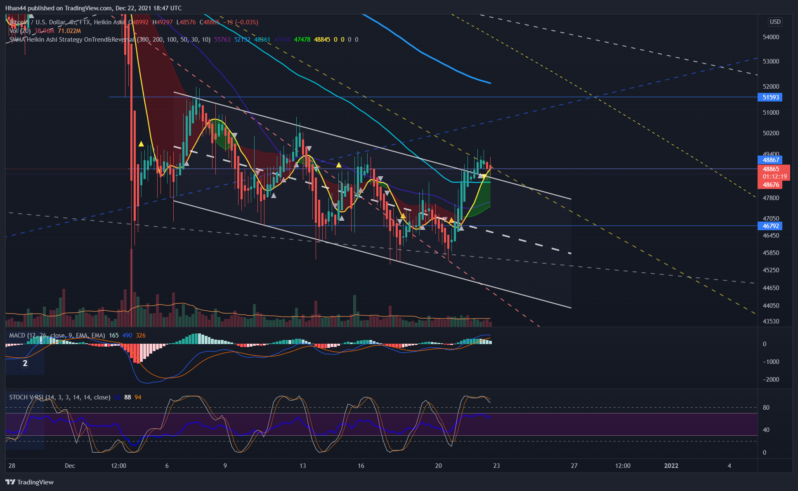
Task: Click the 80 level on Stoch RSI axis
Action: (x=766, y=408)
